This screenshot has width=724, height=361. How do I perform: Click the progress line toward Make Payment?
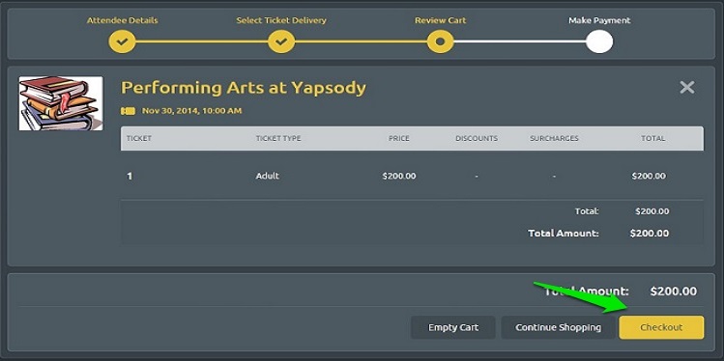point(520,42)
